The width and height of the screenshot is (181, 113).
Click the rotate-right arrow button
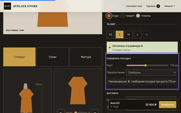coord(95,111)
